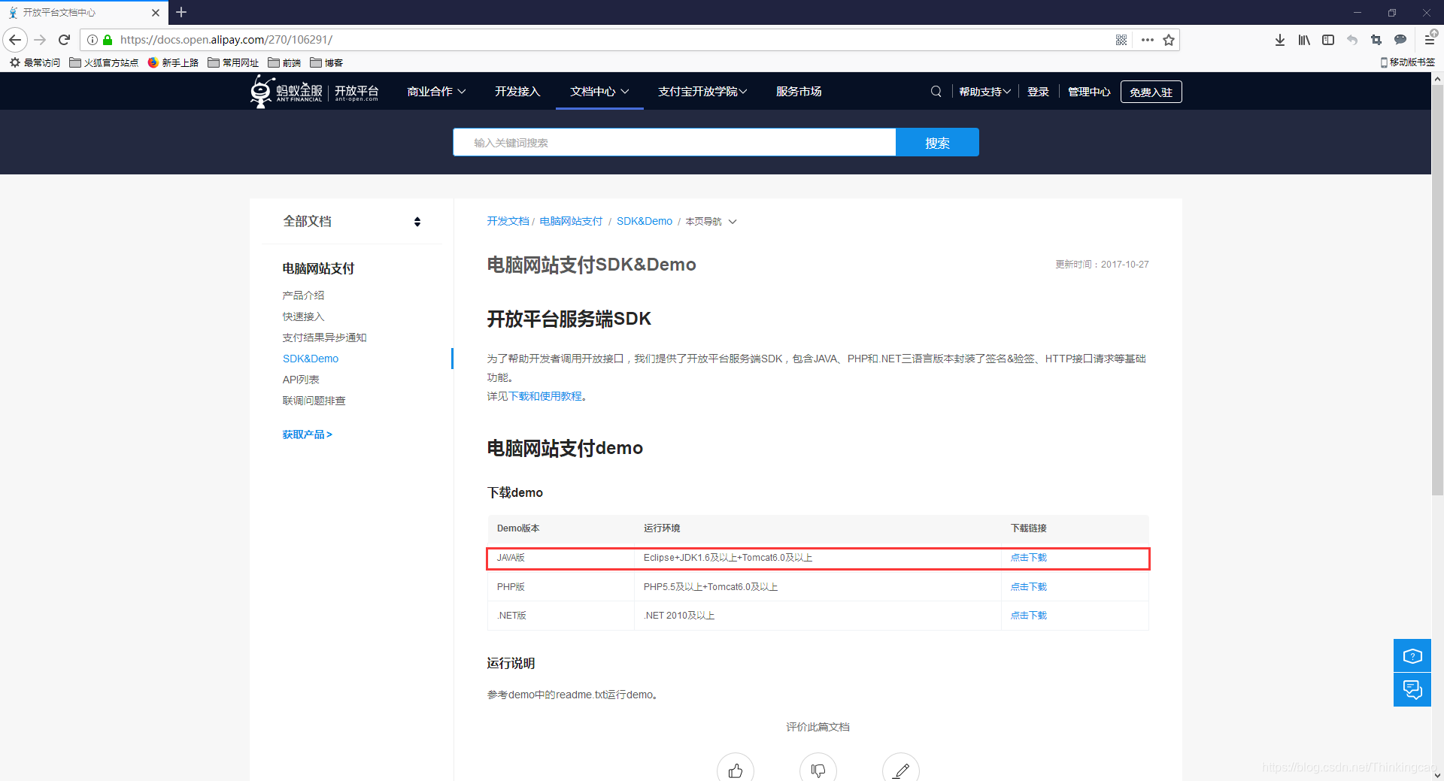Click the site information icon in the address bar
The height and width of the screenshot is (781, 1444).
pos(93,40)
